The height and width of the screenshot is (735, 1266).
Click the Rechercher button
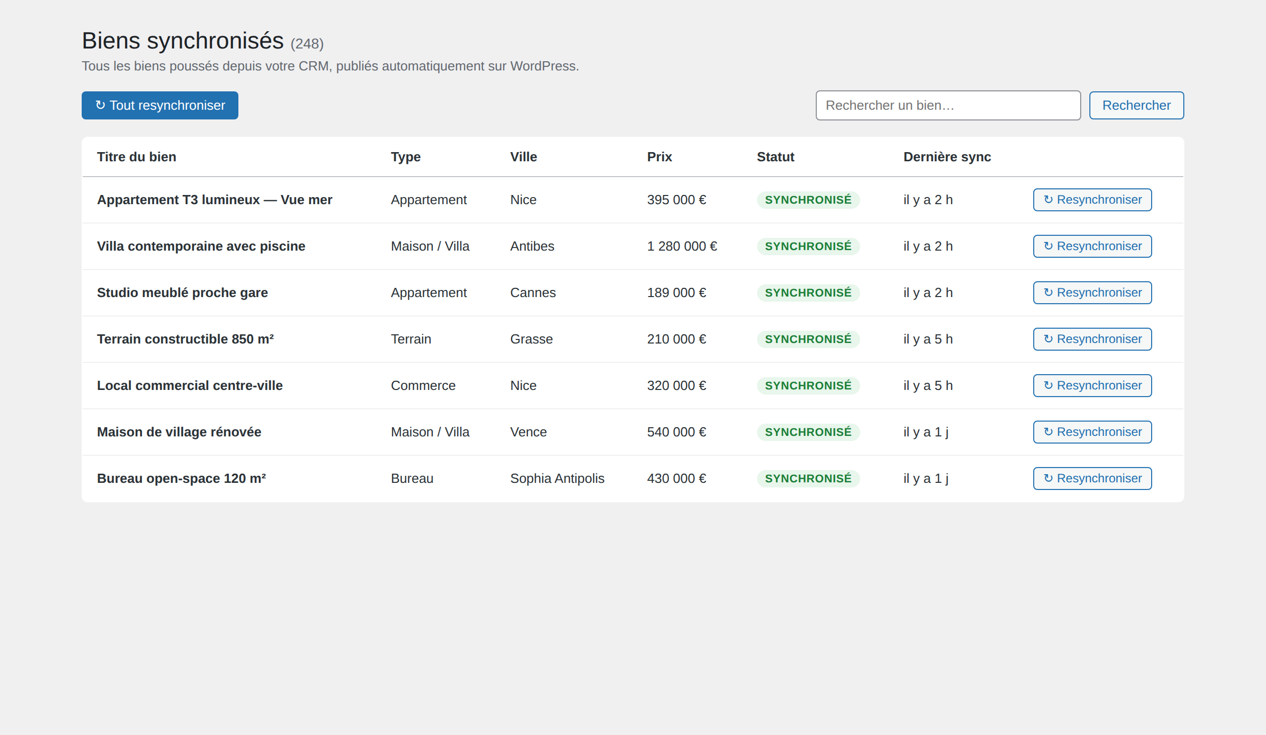(1136, 105)
